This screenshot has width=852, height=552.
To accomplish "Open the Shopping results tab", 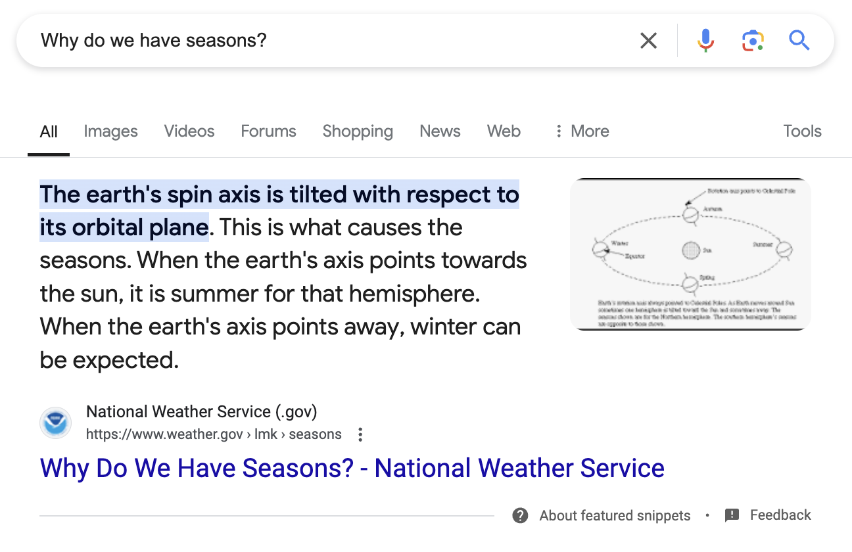I will pos(358,131).
